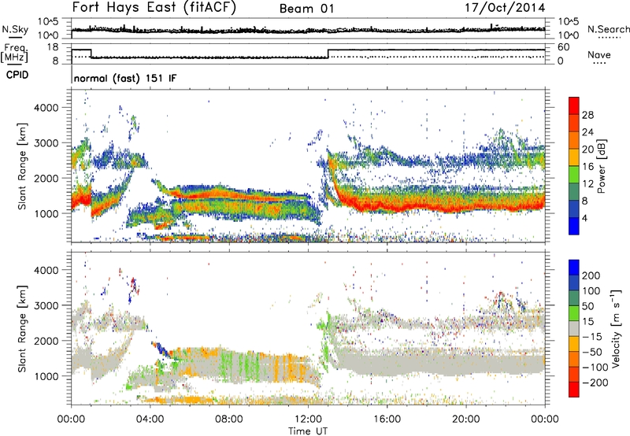Click the blue segment of the Power colorbar
This screenshot has height=436, width=630.
click(x=574, y=226)
